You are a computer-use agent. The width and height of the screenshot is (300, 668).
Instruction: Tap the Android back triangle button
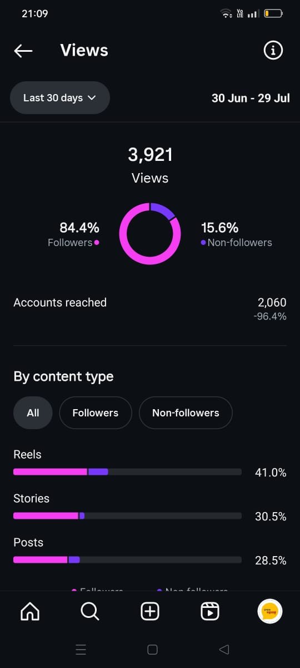tap(224, 650)
